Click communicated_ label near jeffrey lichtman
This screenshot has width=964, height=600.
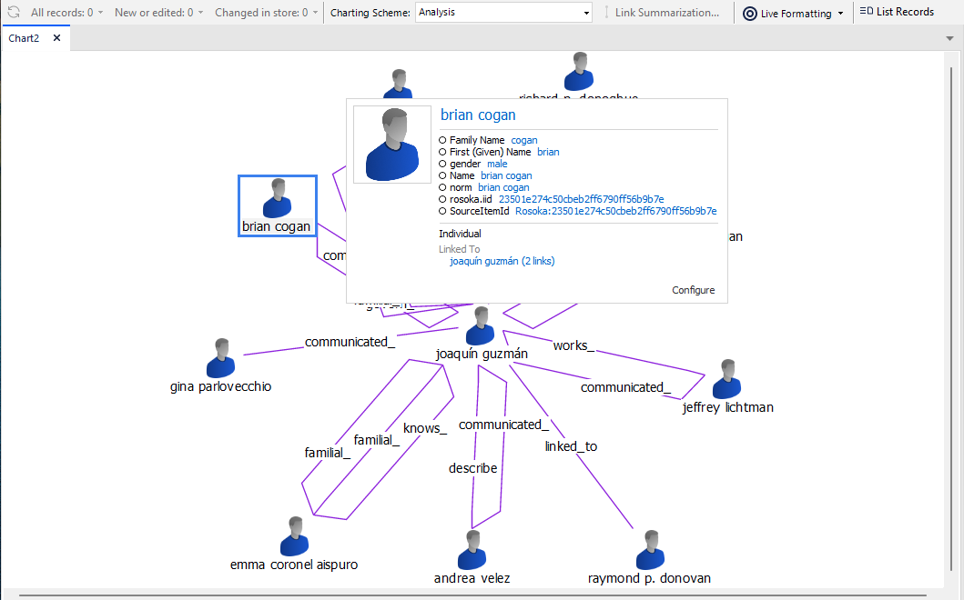(x=626, y=387)
